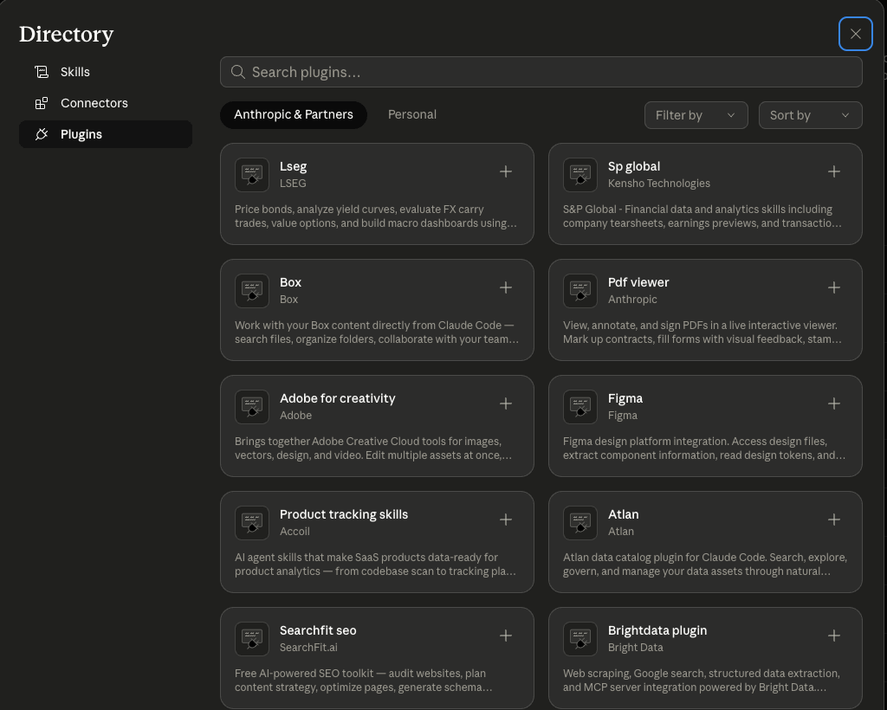887x710 pixels.
Task: Click the Atlan plugin thumbnail icon
Action: click(x=579, y=523)
